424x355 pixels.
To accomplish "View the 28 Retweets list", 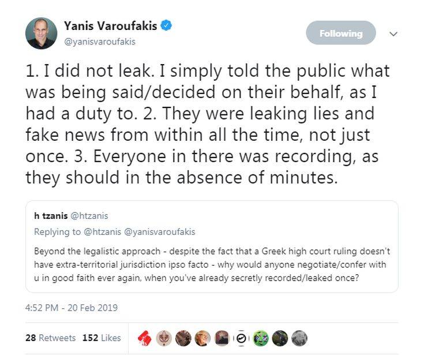I will 50,338.
